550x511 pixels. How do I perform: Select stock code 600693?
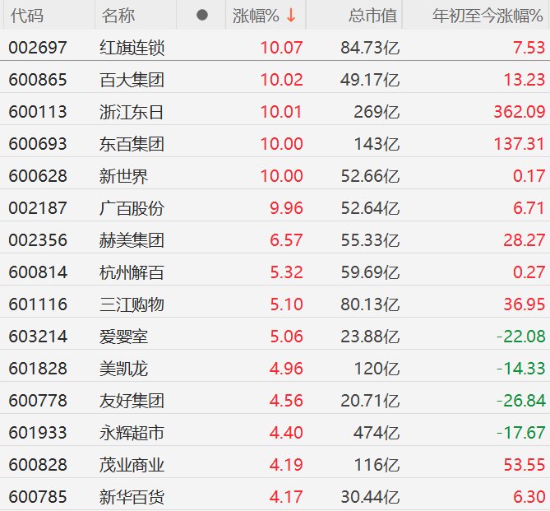point(38,144)
